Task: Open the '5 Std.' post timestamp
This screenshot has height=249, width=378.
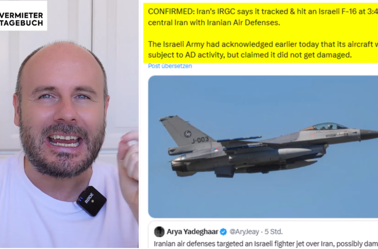Action: [x=274, y=232]
